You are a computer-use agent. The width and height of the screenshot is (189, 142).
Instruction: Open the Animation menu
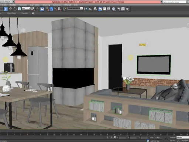point(23,5)
